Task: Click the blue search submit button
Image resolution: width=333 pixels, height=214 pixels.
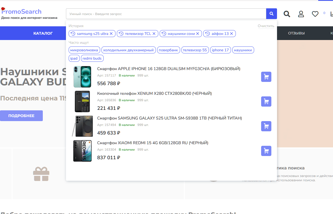Action: click(271, 14)
